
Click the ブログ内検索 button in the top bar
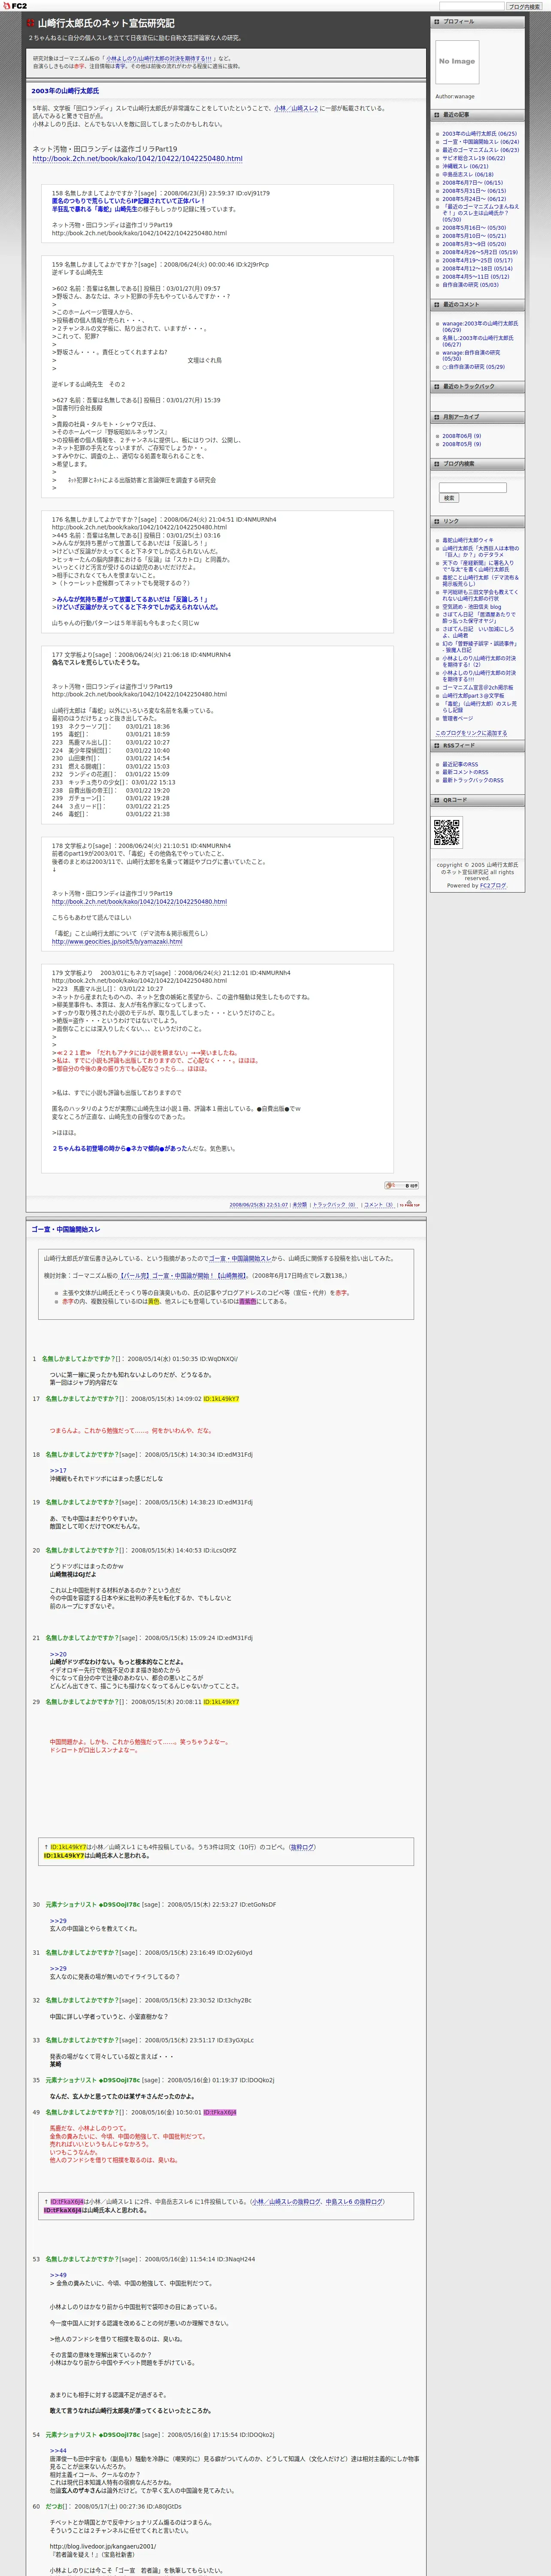coord(524,6)
